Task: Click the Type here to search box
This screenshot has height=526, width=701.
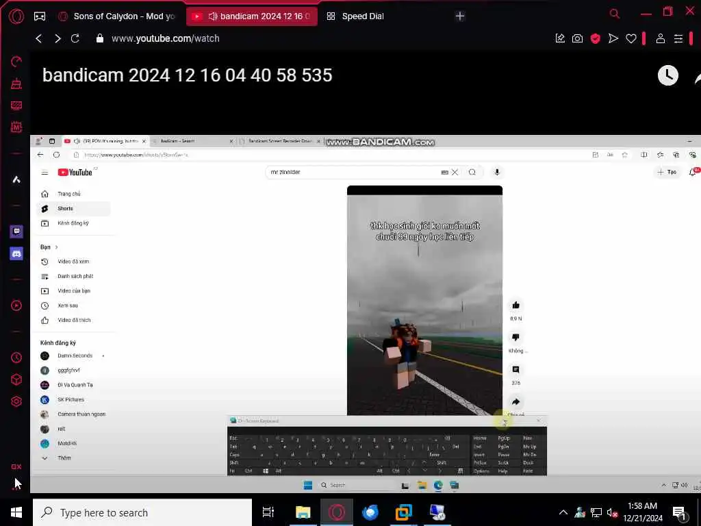Action: (142, 512)
